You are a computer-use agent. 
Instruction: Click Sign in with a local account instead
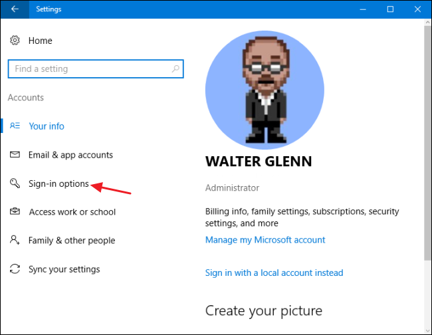[x=274, y=273]
